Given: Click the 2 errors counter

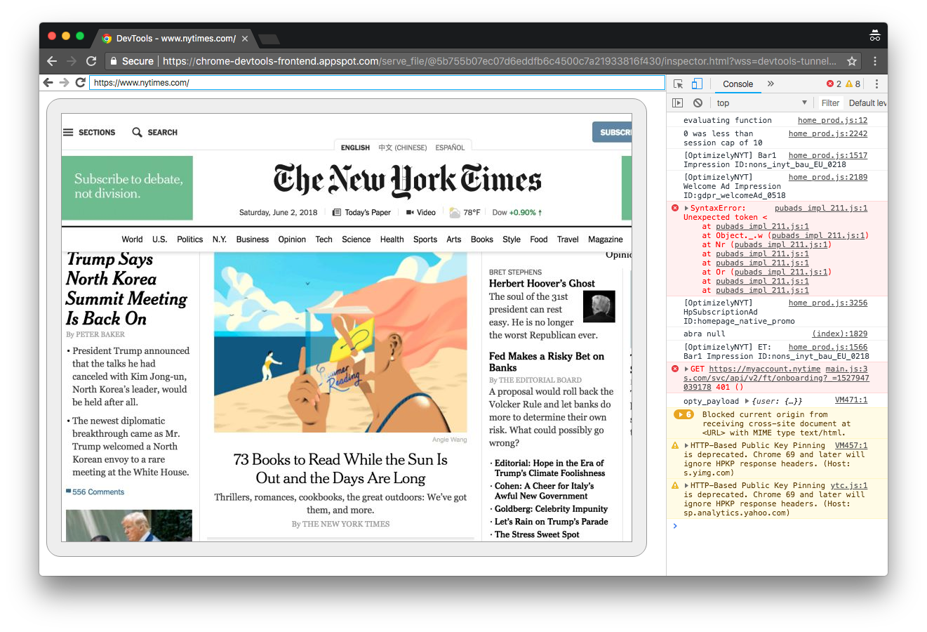Looking at the screenshot, I should (x=834, y=84).
